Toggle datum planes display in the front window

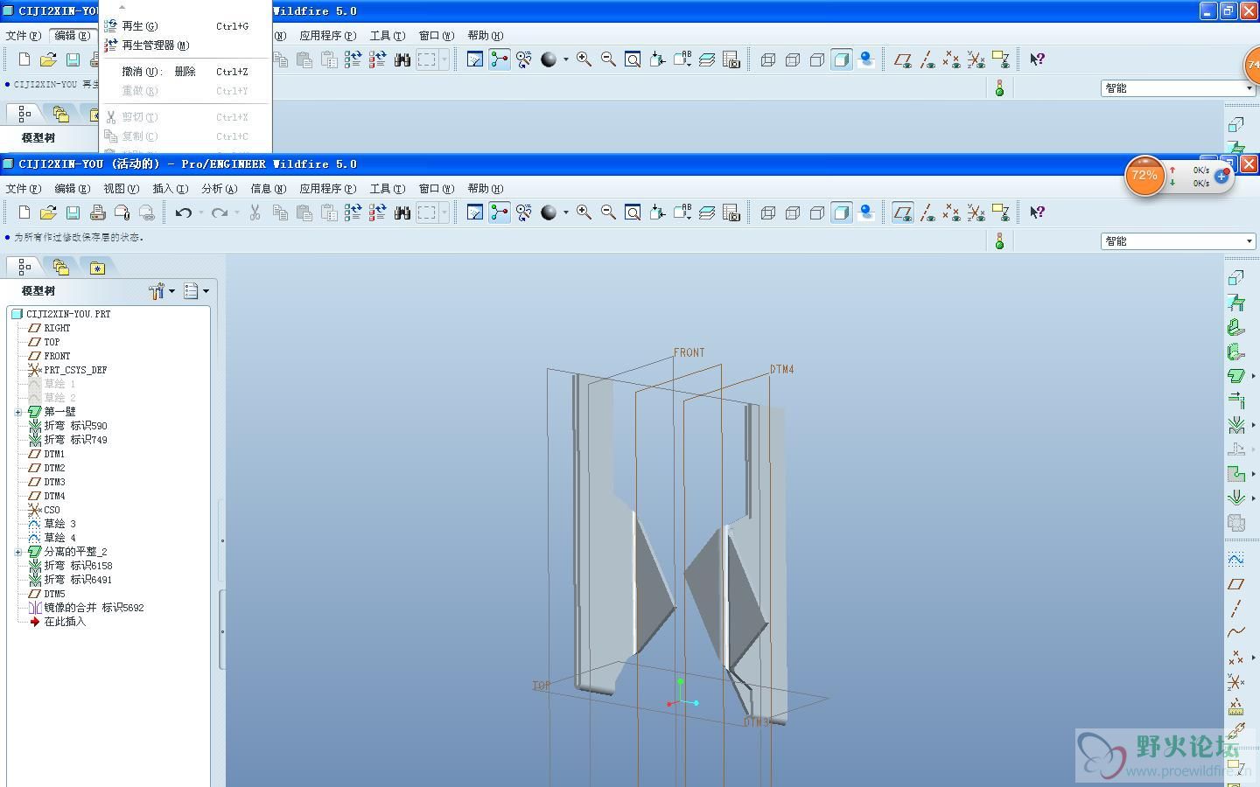pyautogui.click(x=903, y=212)
